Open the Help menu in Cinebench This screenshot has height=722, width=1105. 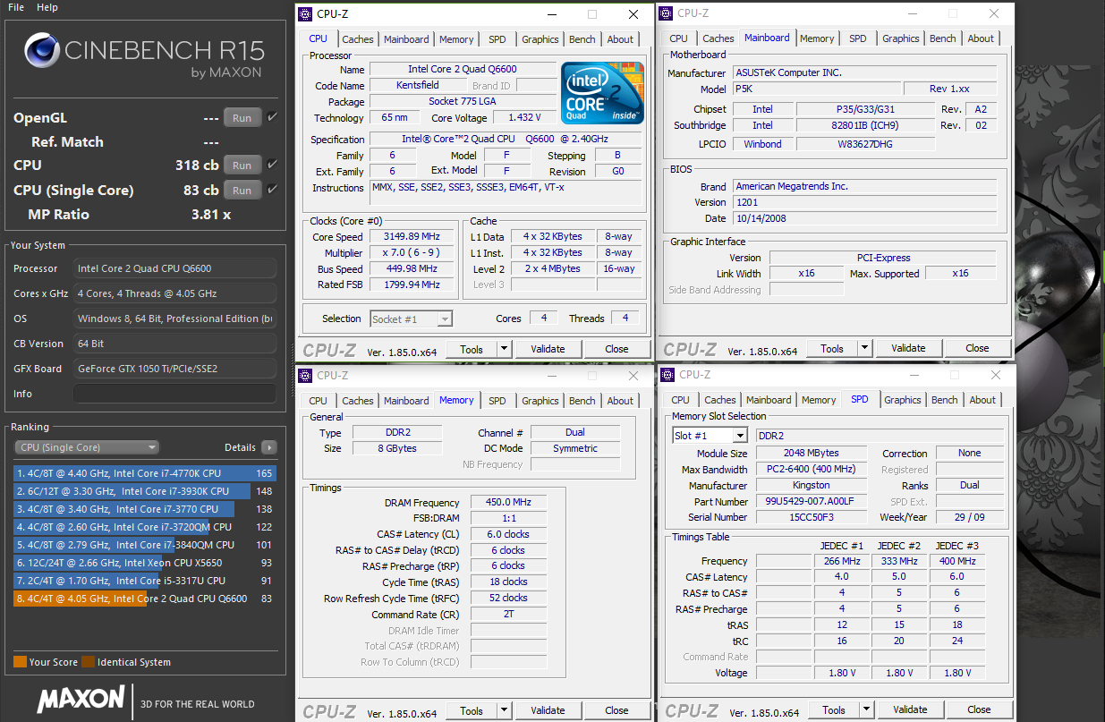point(47,7)
